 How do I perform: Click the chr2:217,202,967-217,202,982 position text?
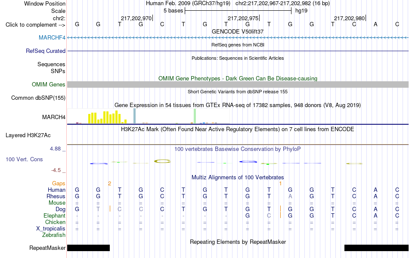[x=282, y=3]
